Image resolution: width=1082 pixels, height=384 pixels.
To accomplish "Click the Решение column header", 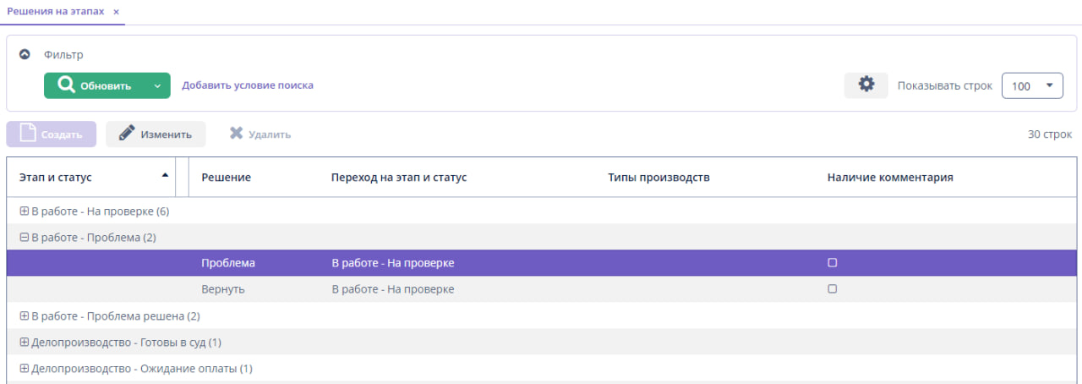I will 226,178.
